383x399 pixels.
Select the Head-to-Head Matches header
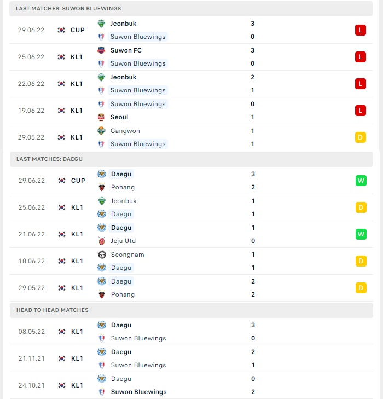(x=191, y=310)
